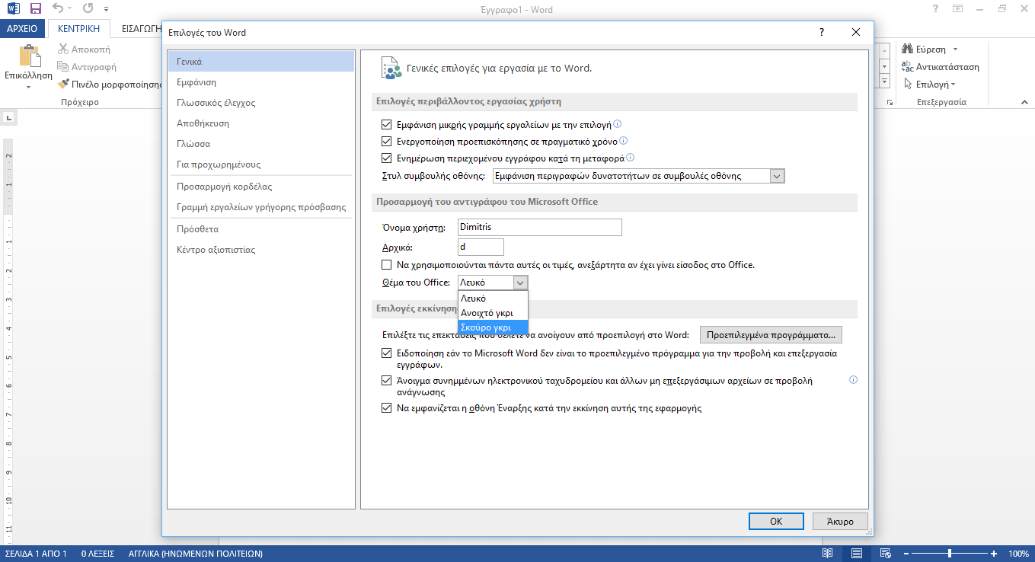Choose 'Ανοιχτό γκρι' from theme list
The width and height of the screenshot is (1035, 562).
tap(487, 313)
